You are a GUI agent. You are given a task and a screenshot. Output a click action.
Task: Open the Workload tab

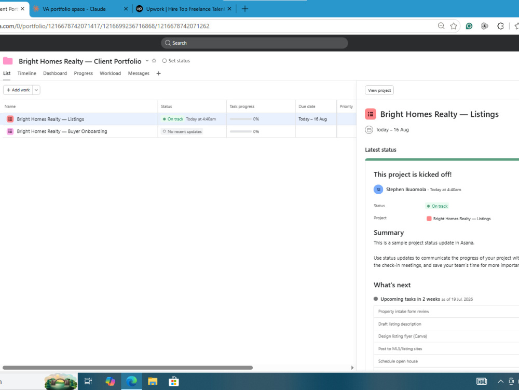[x=110, y=73]
